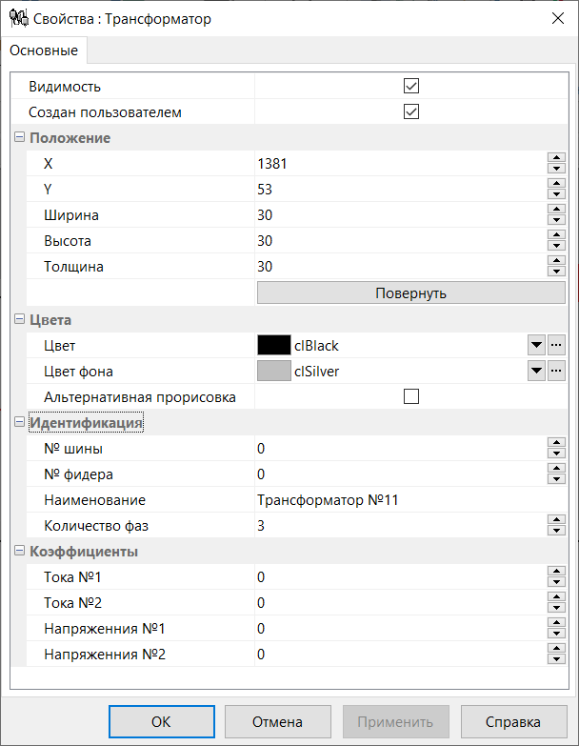Increase the X position value
Viewport: 579px width, 746px height.
(x=557, y=158)
